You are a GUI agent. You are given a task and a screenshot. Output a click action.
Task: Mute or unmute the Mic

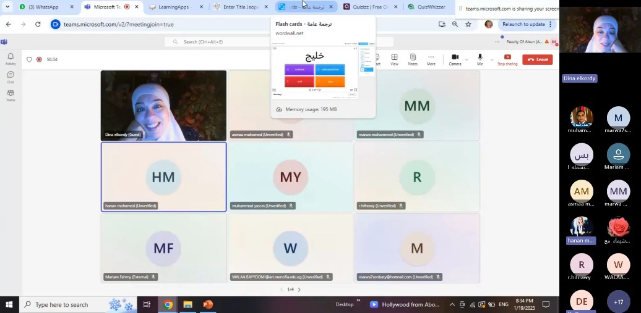pos(480,59)
